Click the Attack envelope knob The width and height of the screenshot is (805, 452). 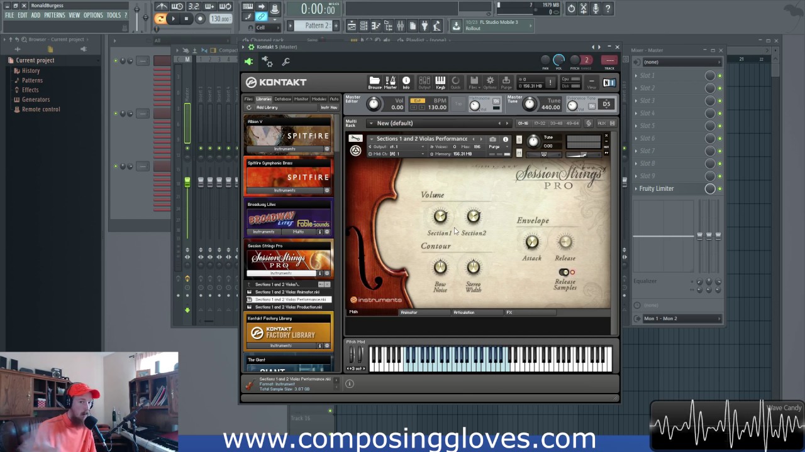click(532, 242)
